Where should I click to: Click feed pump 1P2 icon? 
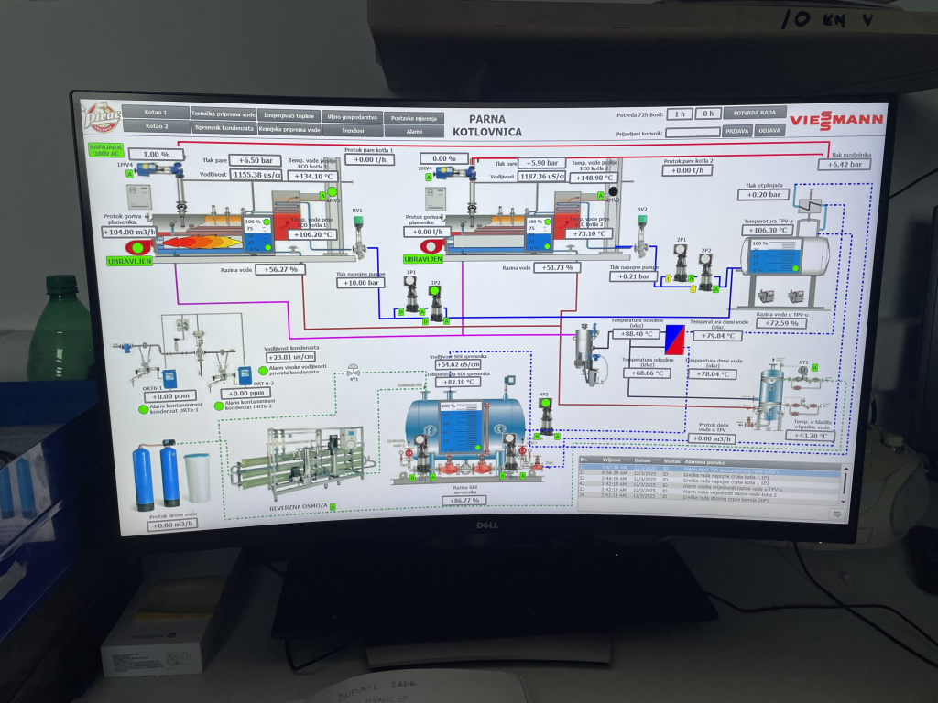[436, 299]
